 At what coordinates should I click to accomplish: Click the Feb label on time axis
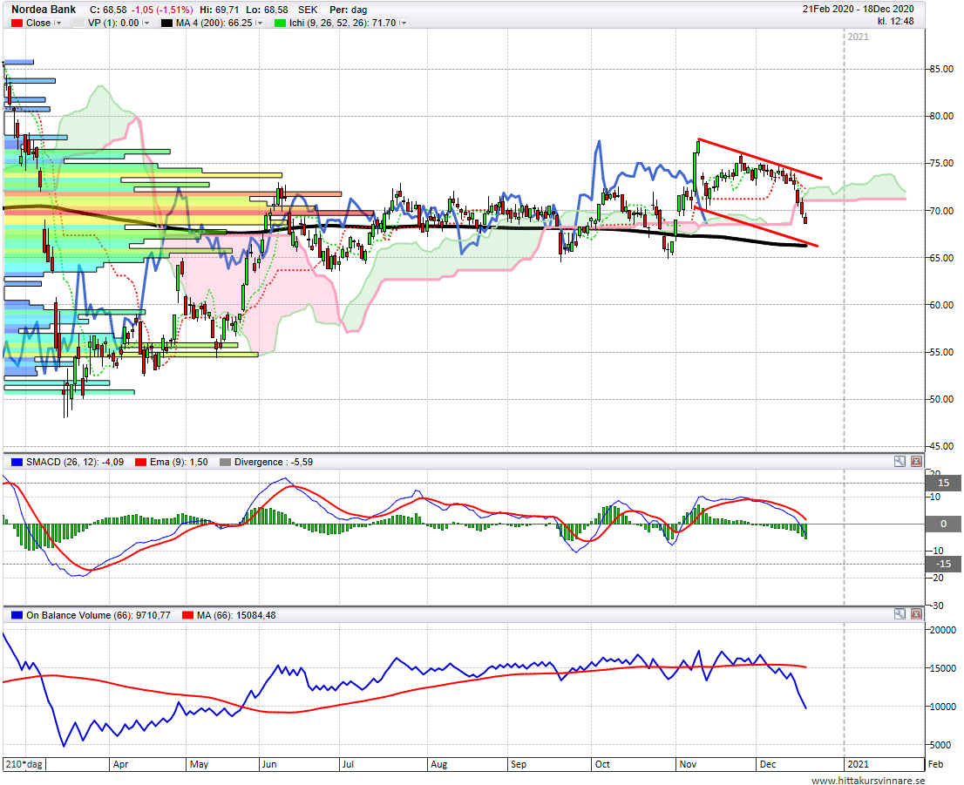click(935, 764)
